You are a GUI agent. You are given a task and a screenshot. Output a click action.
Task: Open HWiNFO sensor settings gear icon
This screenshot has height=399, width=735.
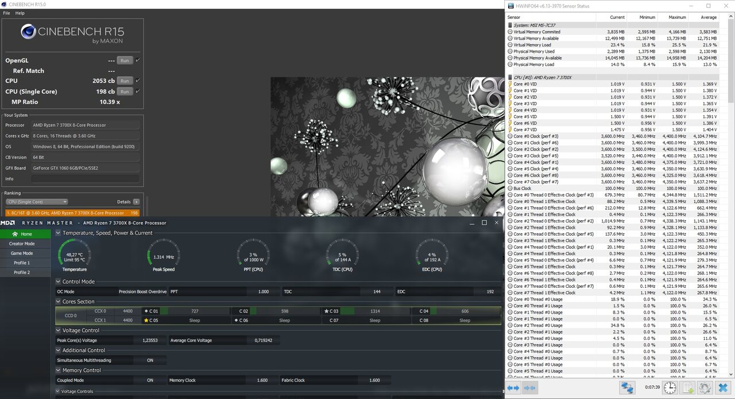tap(706, 388)
